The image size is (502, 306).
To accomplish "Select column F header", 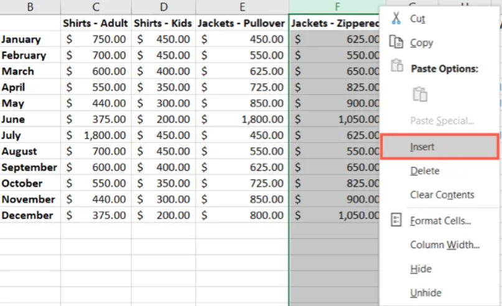I will (x=337, y=7).
